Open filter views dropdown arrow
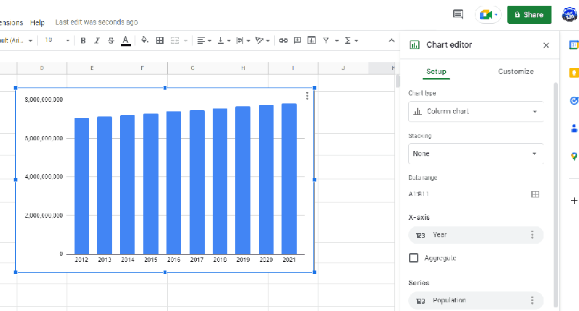The height and width of the screenshot is (311, 579). click(337, 41)
